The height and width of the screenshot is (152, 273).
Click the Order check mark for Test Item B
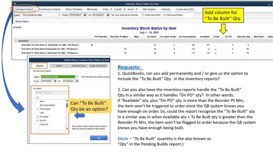click(x=216, y=49)
